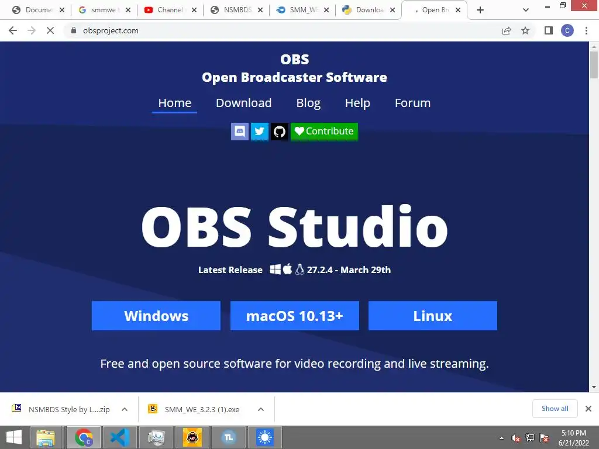Open the OBS GitHub icon

tap(280, 132)
